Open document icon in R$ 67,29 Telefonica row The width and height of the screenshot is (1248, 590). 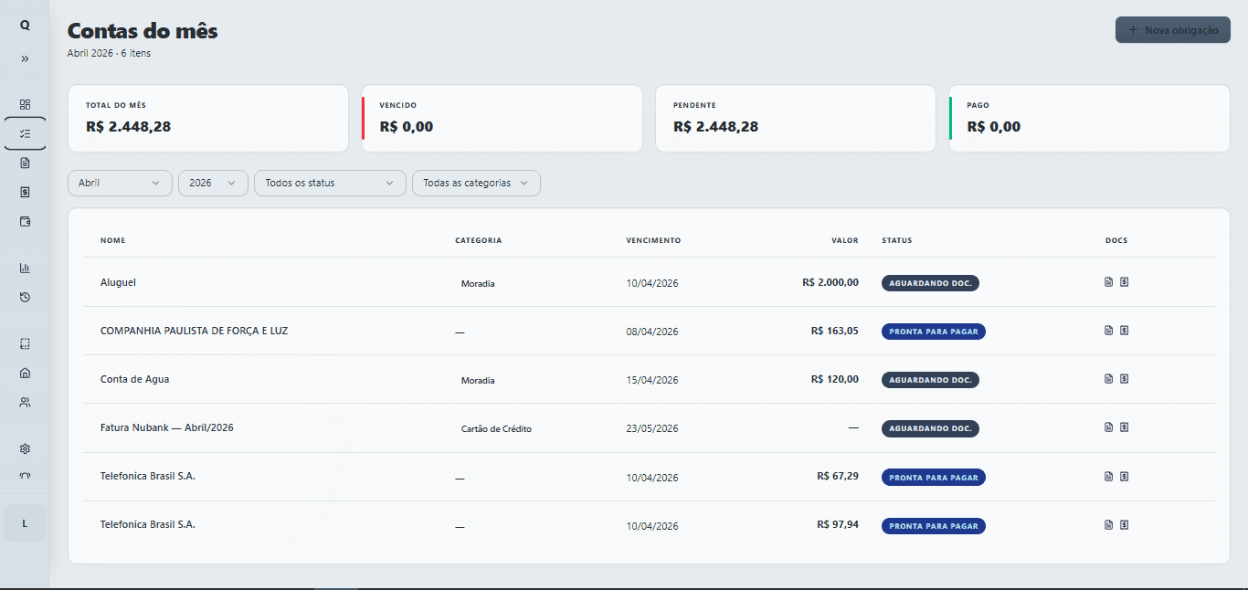(1109, 476)
